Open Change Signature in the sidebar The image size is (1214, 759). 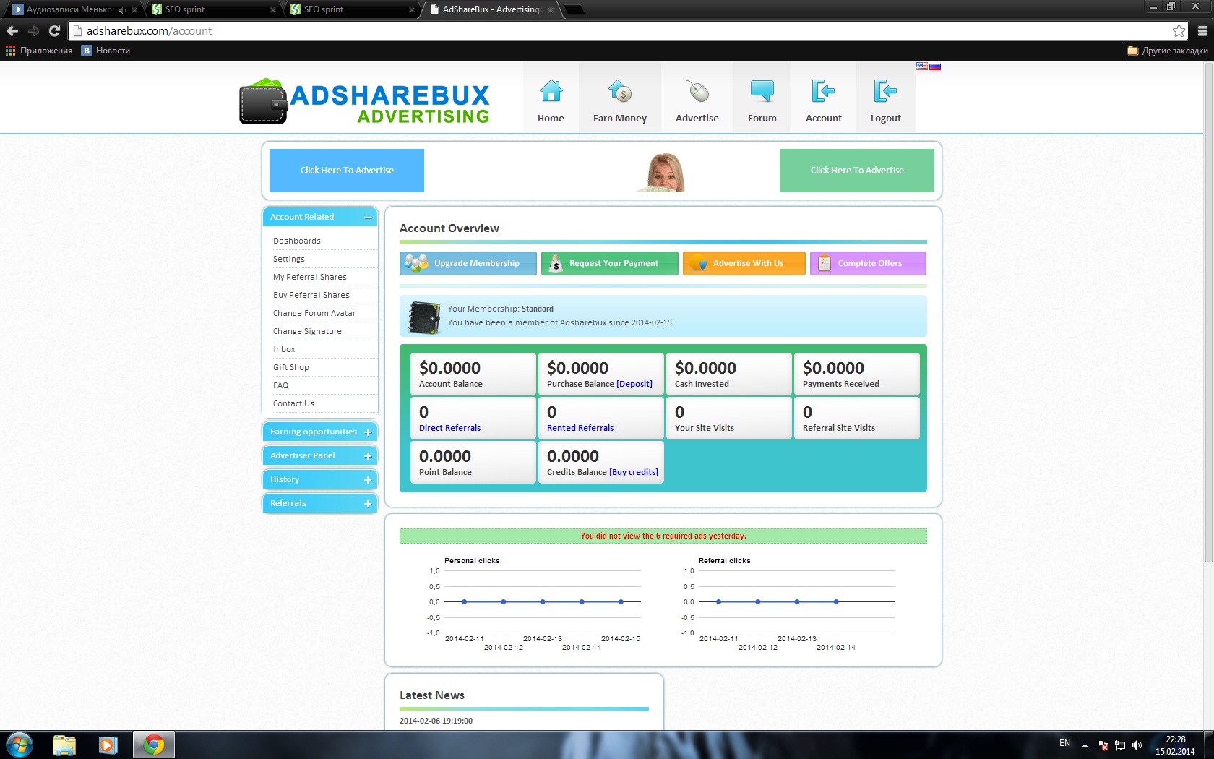tap(307, 331)
